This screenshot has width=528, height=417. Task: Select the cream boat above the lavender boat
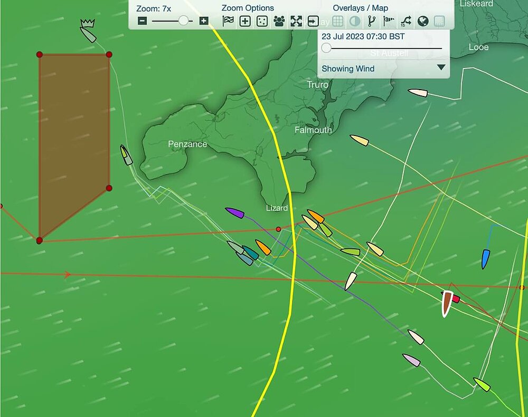click(416, 337)
